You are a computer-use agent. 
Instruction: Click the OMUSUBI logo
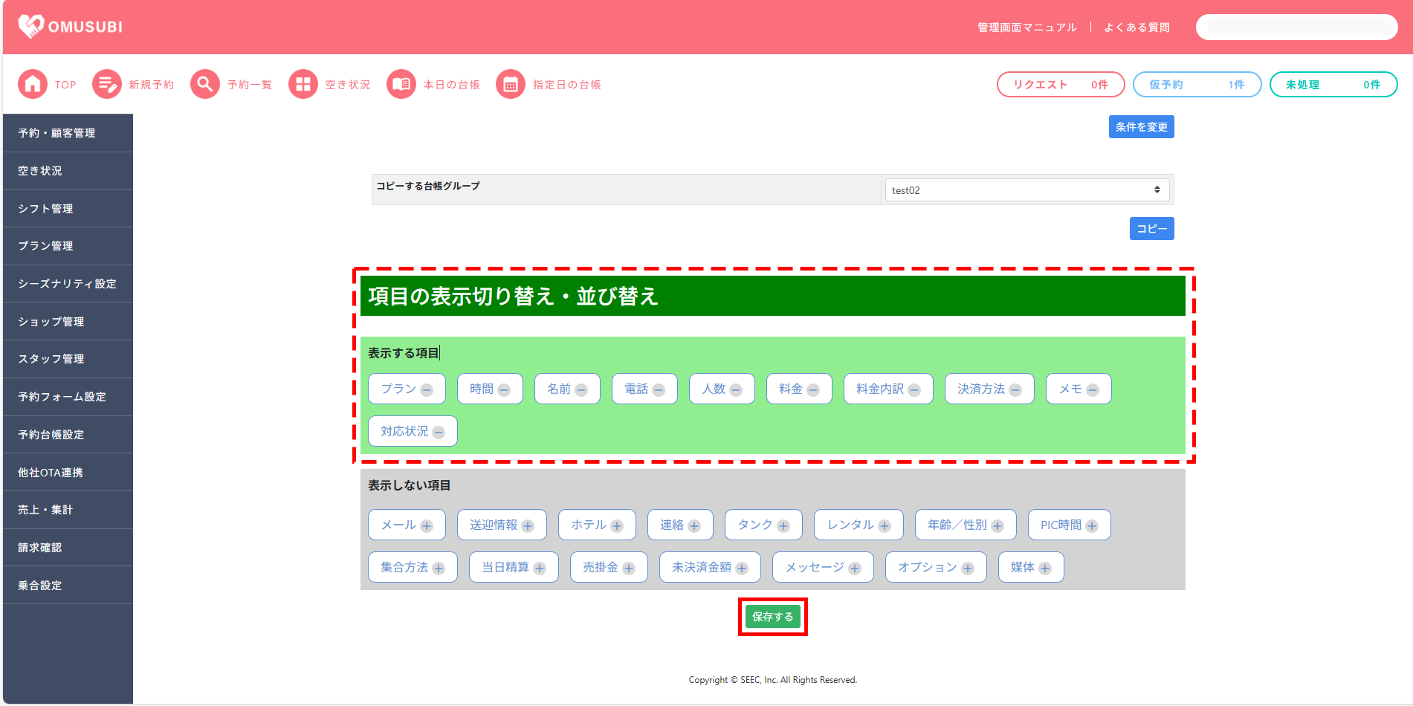point(70,27)
